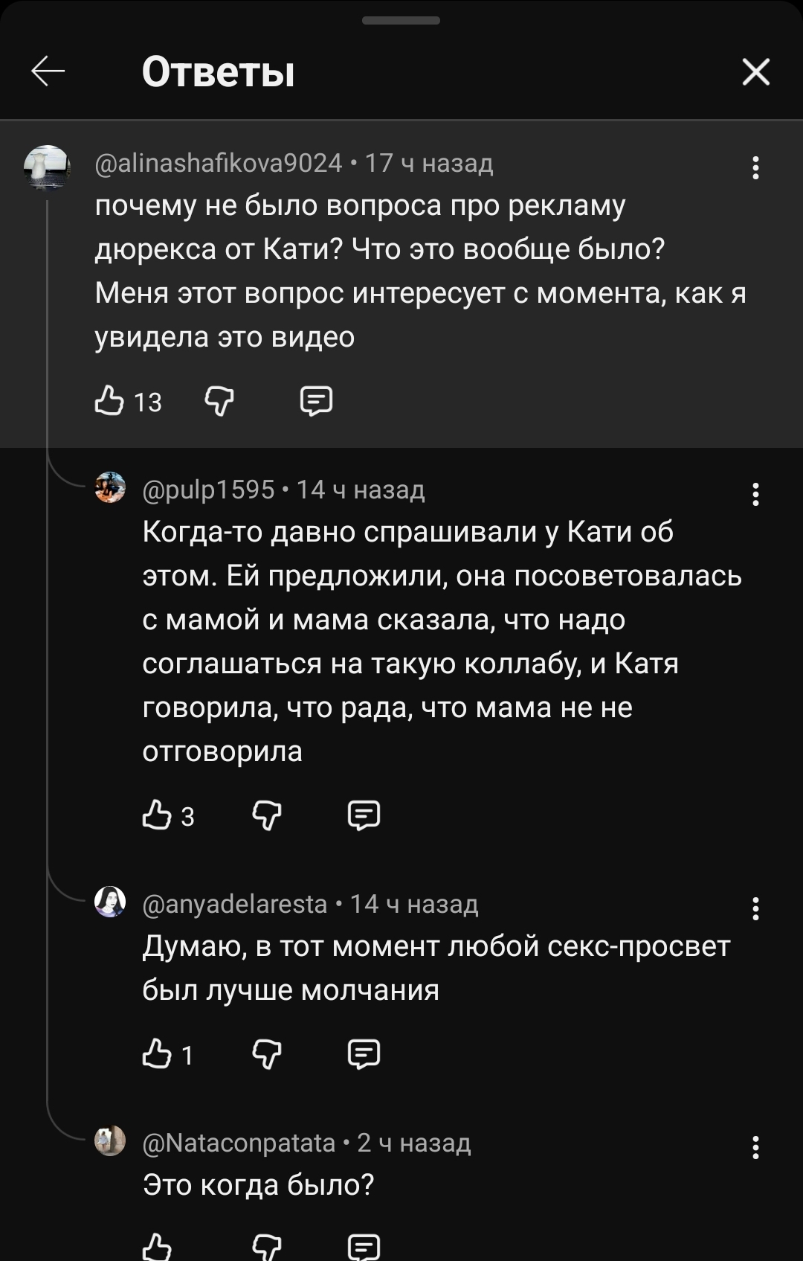The height and width of the screenshot is (1261, 803).
Task: Reply to @anyadelaresta's comment
Action: (364, 1053)
